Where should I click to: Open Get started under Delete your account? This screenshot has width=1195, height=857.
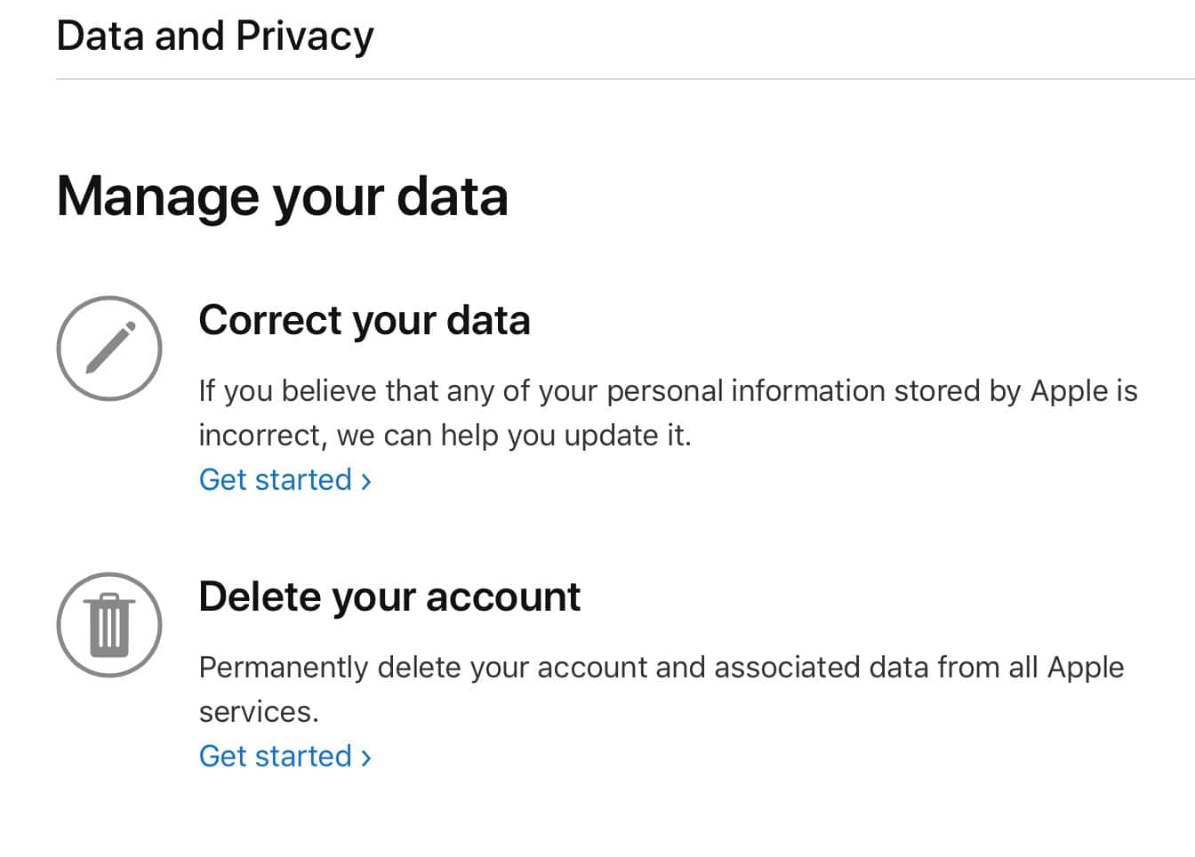[x=285, y=757]
